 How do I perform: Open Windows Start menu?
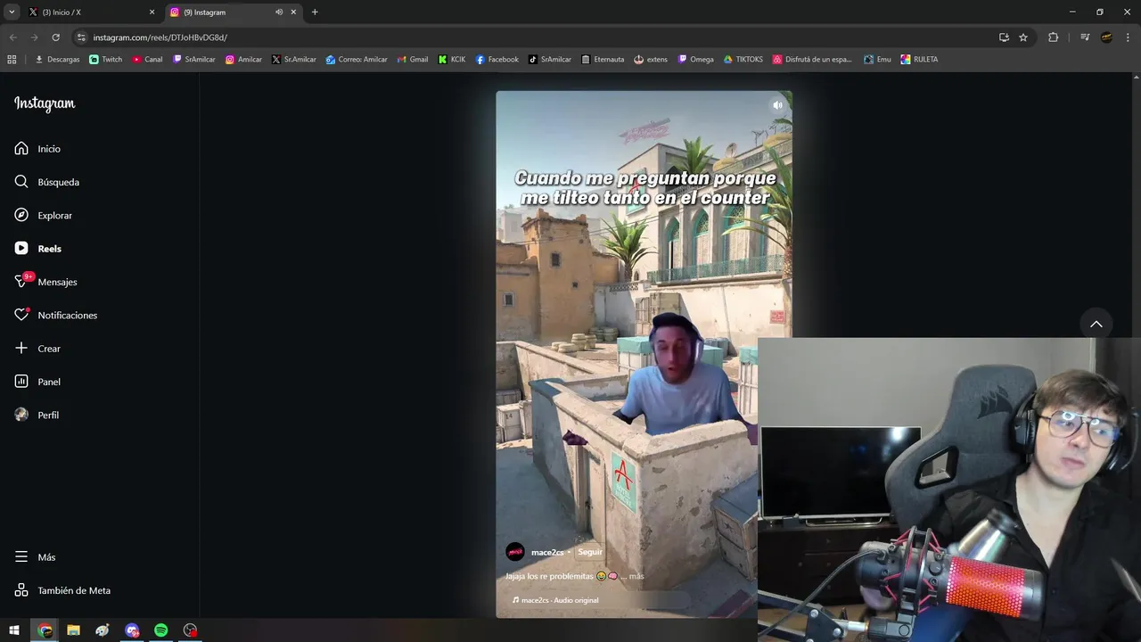[14, 630]
